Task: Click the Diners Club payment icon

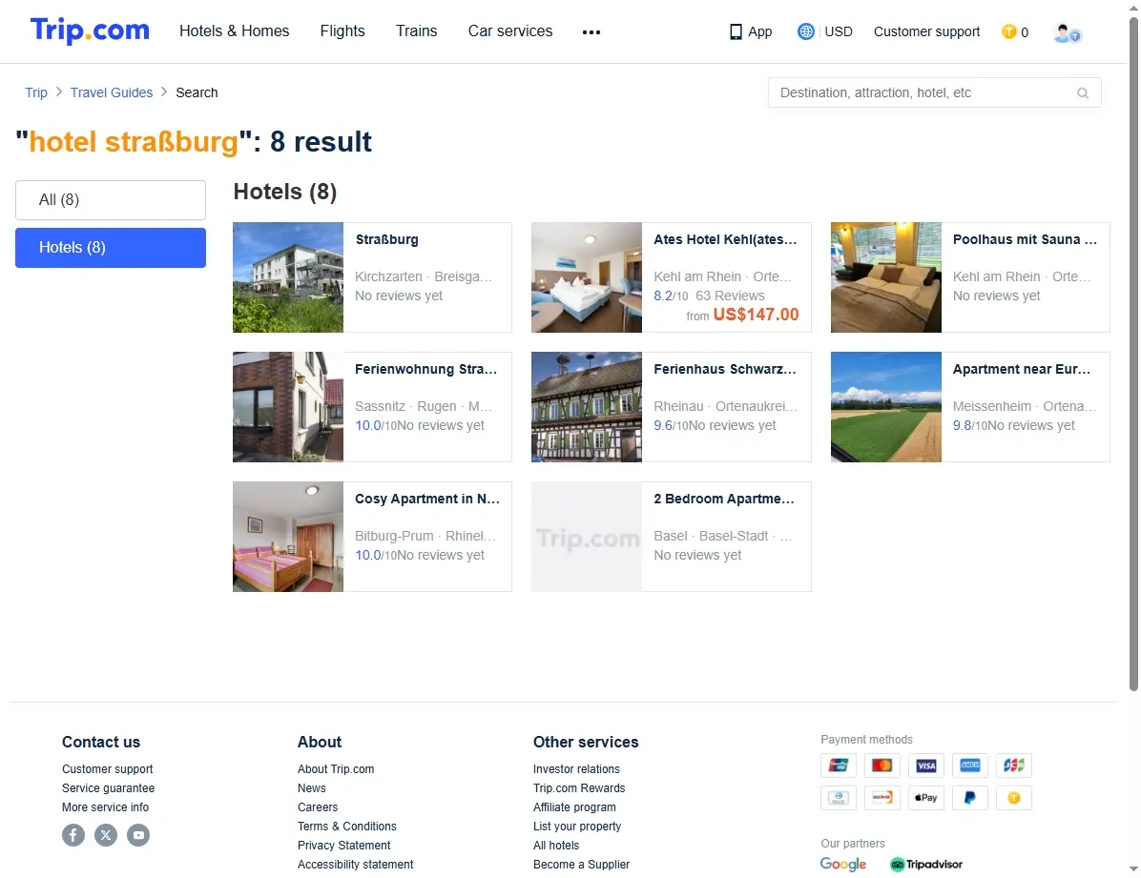Action: coord(839,798)
